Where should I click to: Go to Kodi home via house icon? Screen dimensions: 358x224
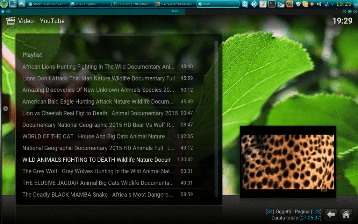[x=346, y=215]
